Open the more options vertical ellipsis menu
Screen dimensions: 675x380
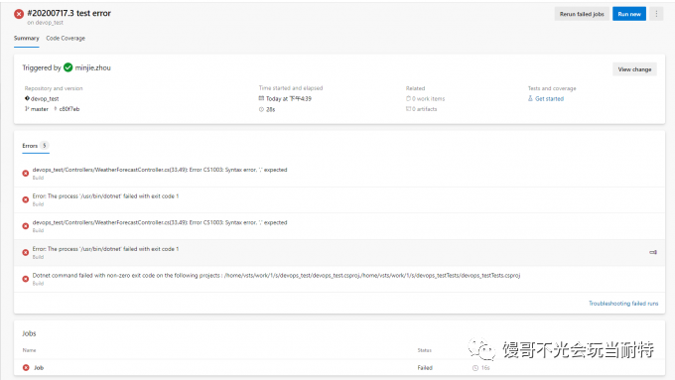pyautogui.click(x=656, y=14)
